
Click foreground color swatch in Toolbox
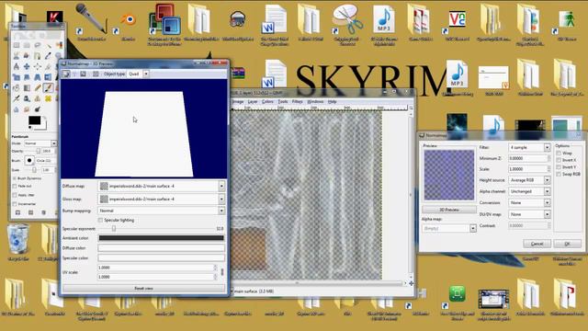pyautogui.click(x=35, y=120)
